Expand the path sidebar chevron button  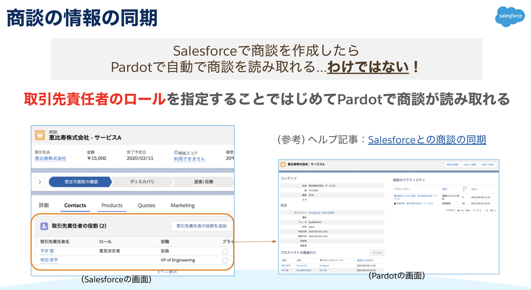tap(40, 182)
